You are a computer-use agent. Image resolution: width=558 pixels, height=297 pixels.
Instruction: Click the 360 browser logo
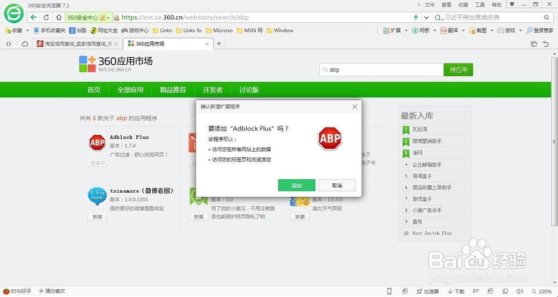[13, 13]
